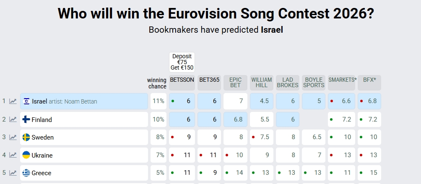Click the Israel flag icon
This screenshot has height=184, width=421.
pos(26,101)
